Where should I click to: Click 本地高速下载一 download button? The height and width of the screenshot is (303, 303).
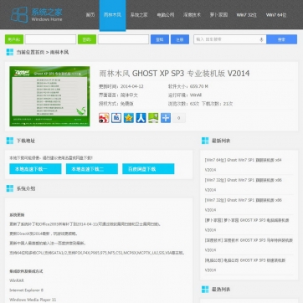point(35,169)
